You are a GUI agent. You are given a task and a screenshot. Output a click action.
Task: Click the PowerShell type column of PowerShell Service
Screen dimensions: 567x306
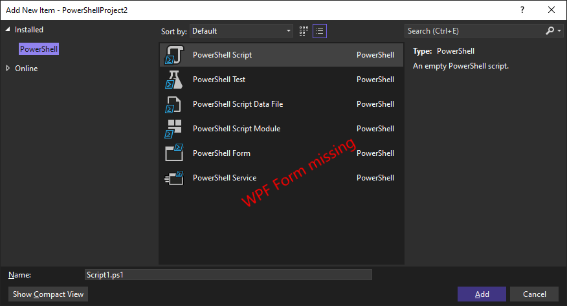pos(375,178)
